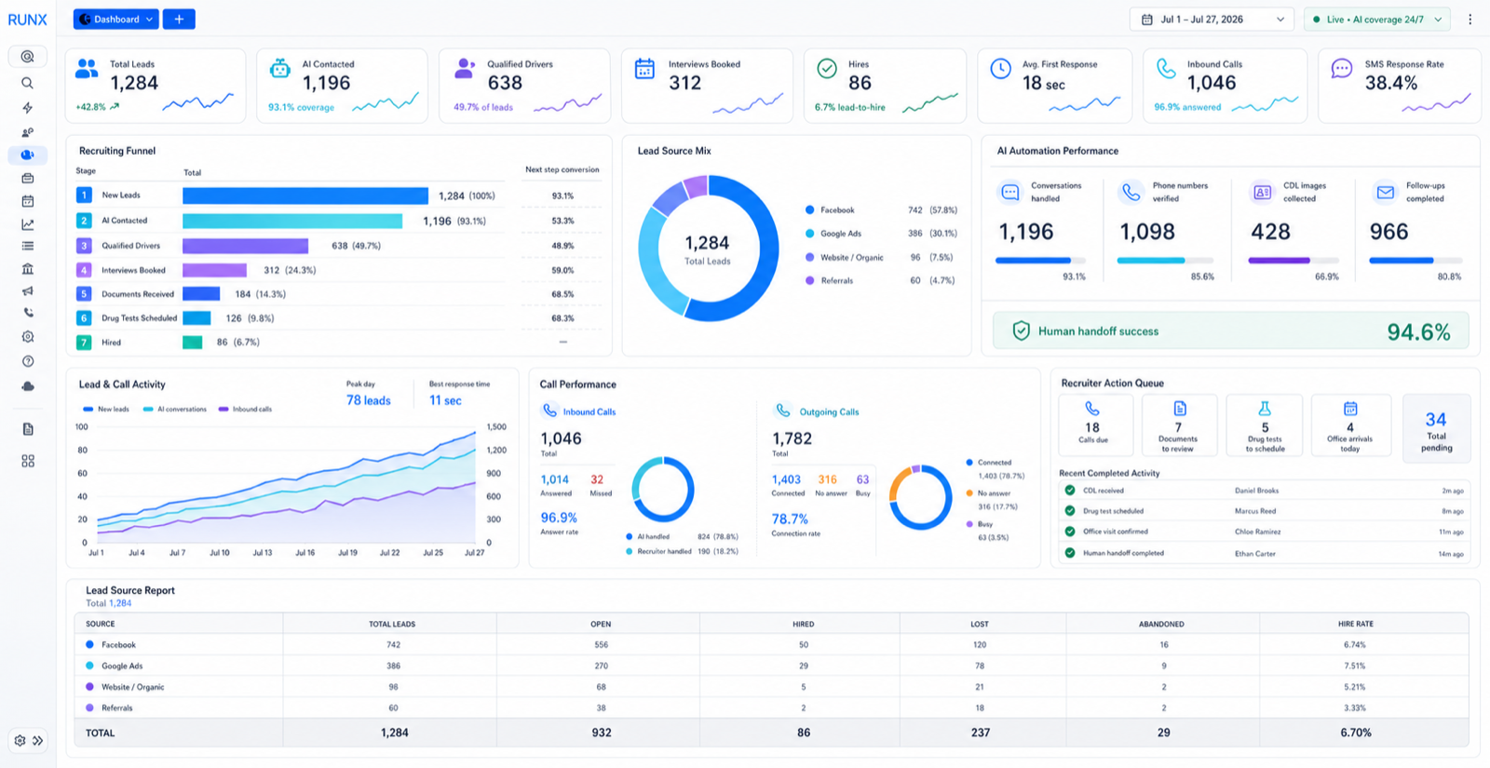Open the calendar icon in the sidebar
This screenshot has height=768, width=1490.
click(x=28, y=200)
